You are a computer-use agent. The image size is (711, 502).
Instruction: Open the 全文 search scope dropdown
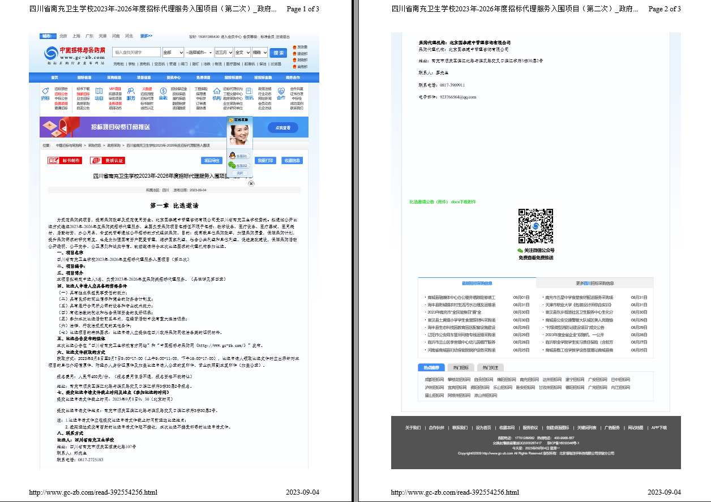coord(242,52)
